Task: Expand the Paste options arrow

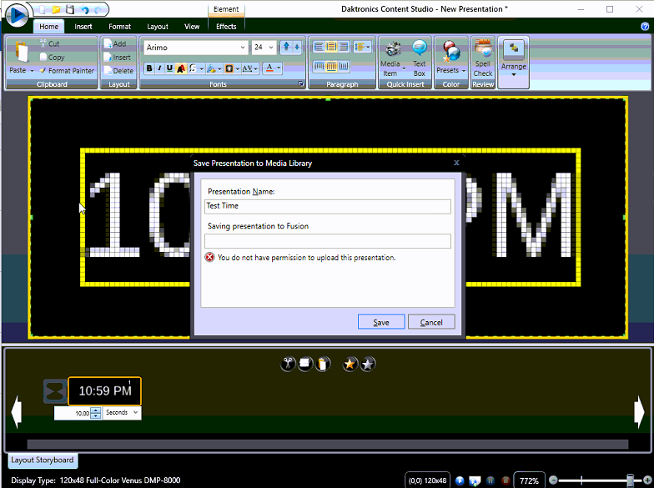Action: click(32, 70)
